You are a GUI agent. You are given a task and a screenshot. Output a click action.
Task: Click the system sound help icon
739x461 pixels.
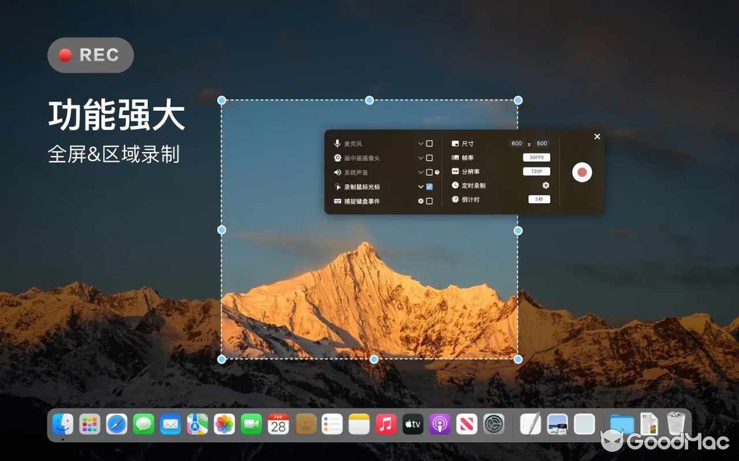pyautogui.click(x=437, y=172)
